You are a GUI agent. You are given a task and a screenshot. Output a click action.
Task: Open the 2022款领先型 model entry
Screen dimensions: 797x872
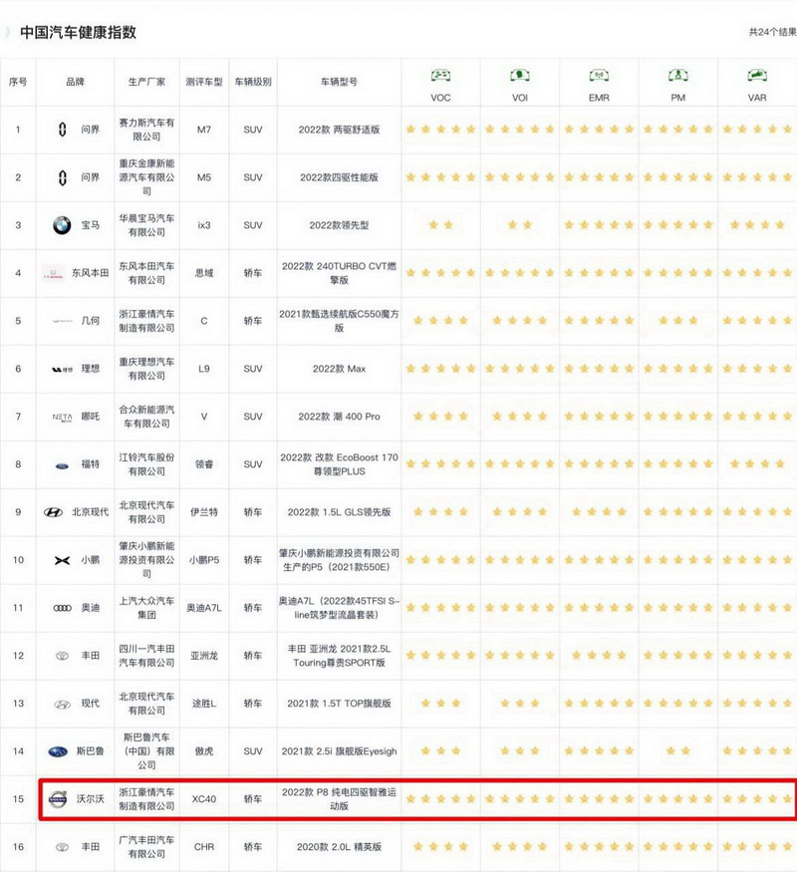click(x=339, y=225)
